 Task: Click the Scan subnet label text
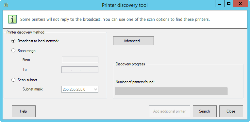coord(27,80)
